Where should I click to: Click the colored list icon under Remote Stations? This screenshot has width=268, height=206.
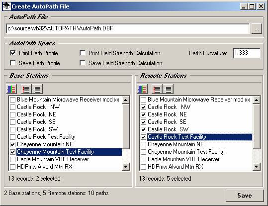point(142,89)
